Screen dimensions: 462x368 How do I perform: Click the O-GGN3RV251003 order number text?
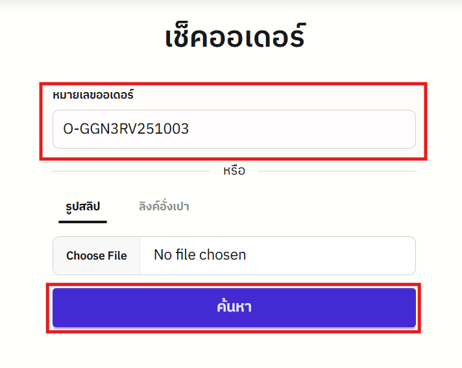126,129
